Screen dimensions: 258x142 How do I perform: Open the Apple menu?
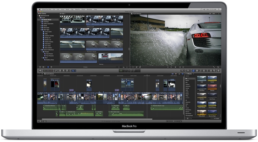[40, 9]
